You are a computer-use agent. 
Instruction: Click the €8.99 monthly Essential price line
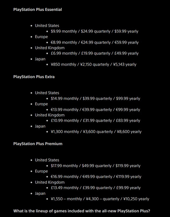94,42
